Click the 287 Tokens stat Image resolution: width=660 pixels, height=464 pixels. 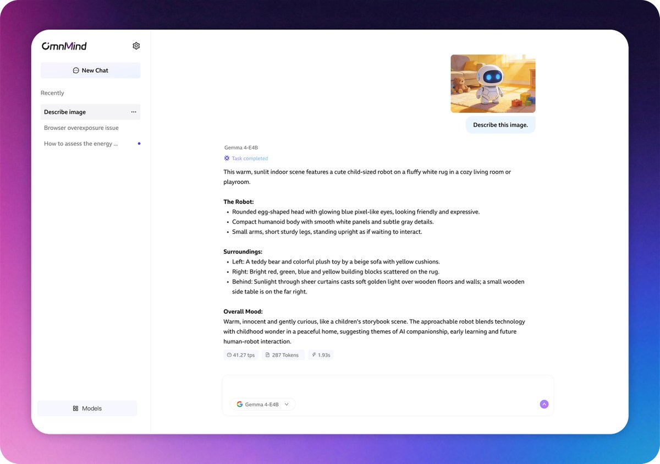click(283, 355)
